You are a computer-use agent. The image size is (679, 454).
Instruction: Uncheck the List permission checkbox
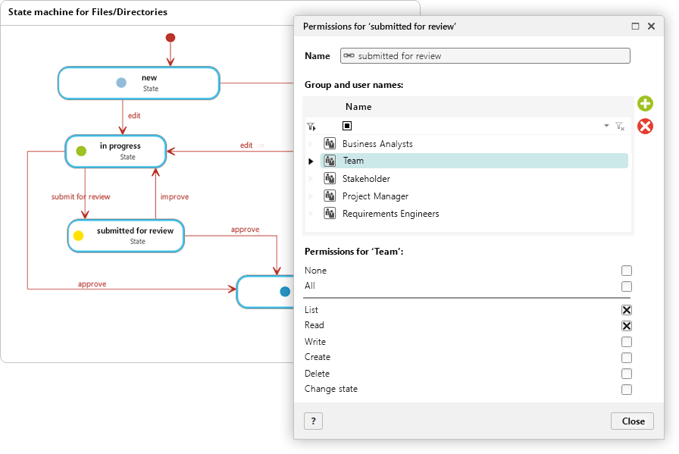627,310
